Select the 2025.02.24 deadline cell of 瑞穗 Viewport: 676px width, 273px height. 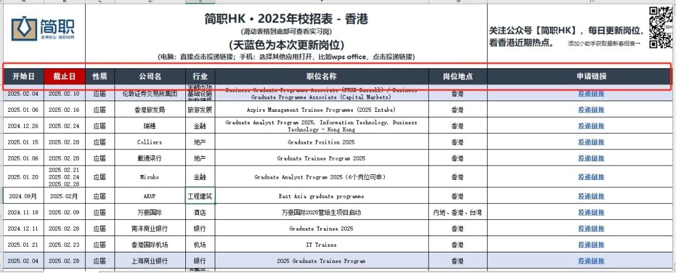[64, 126]
